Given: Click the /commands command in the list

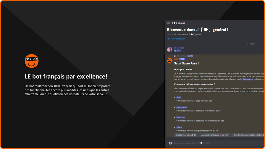Looking at the screenshot, I should (x=182, y=107).
